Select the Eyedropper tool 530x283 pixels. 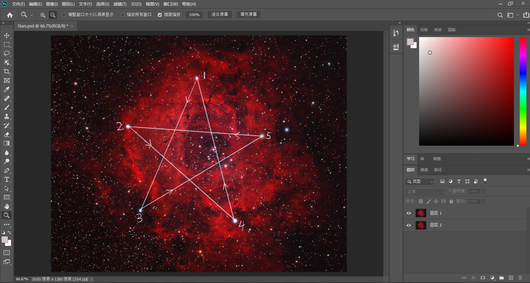7,89
